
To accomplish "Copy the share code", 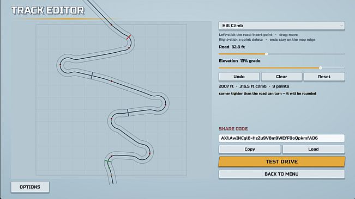I will tap(250, 149).
